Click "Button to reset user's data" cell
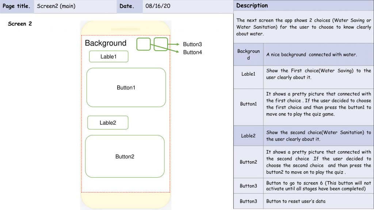 318,201
